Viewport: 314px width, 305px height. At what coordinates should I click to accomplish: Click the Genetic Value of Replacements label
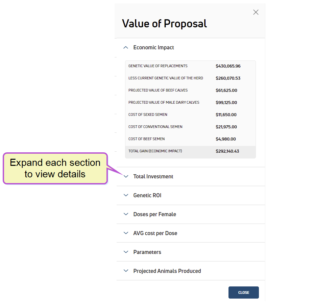coord(158,66)
